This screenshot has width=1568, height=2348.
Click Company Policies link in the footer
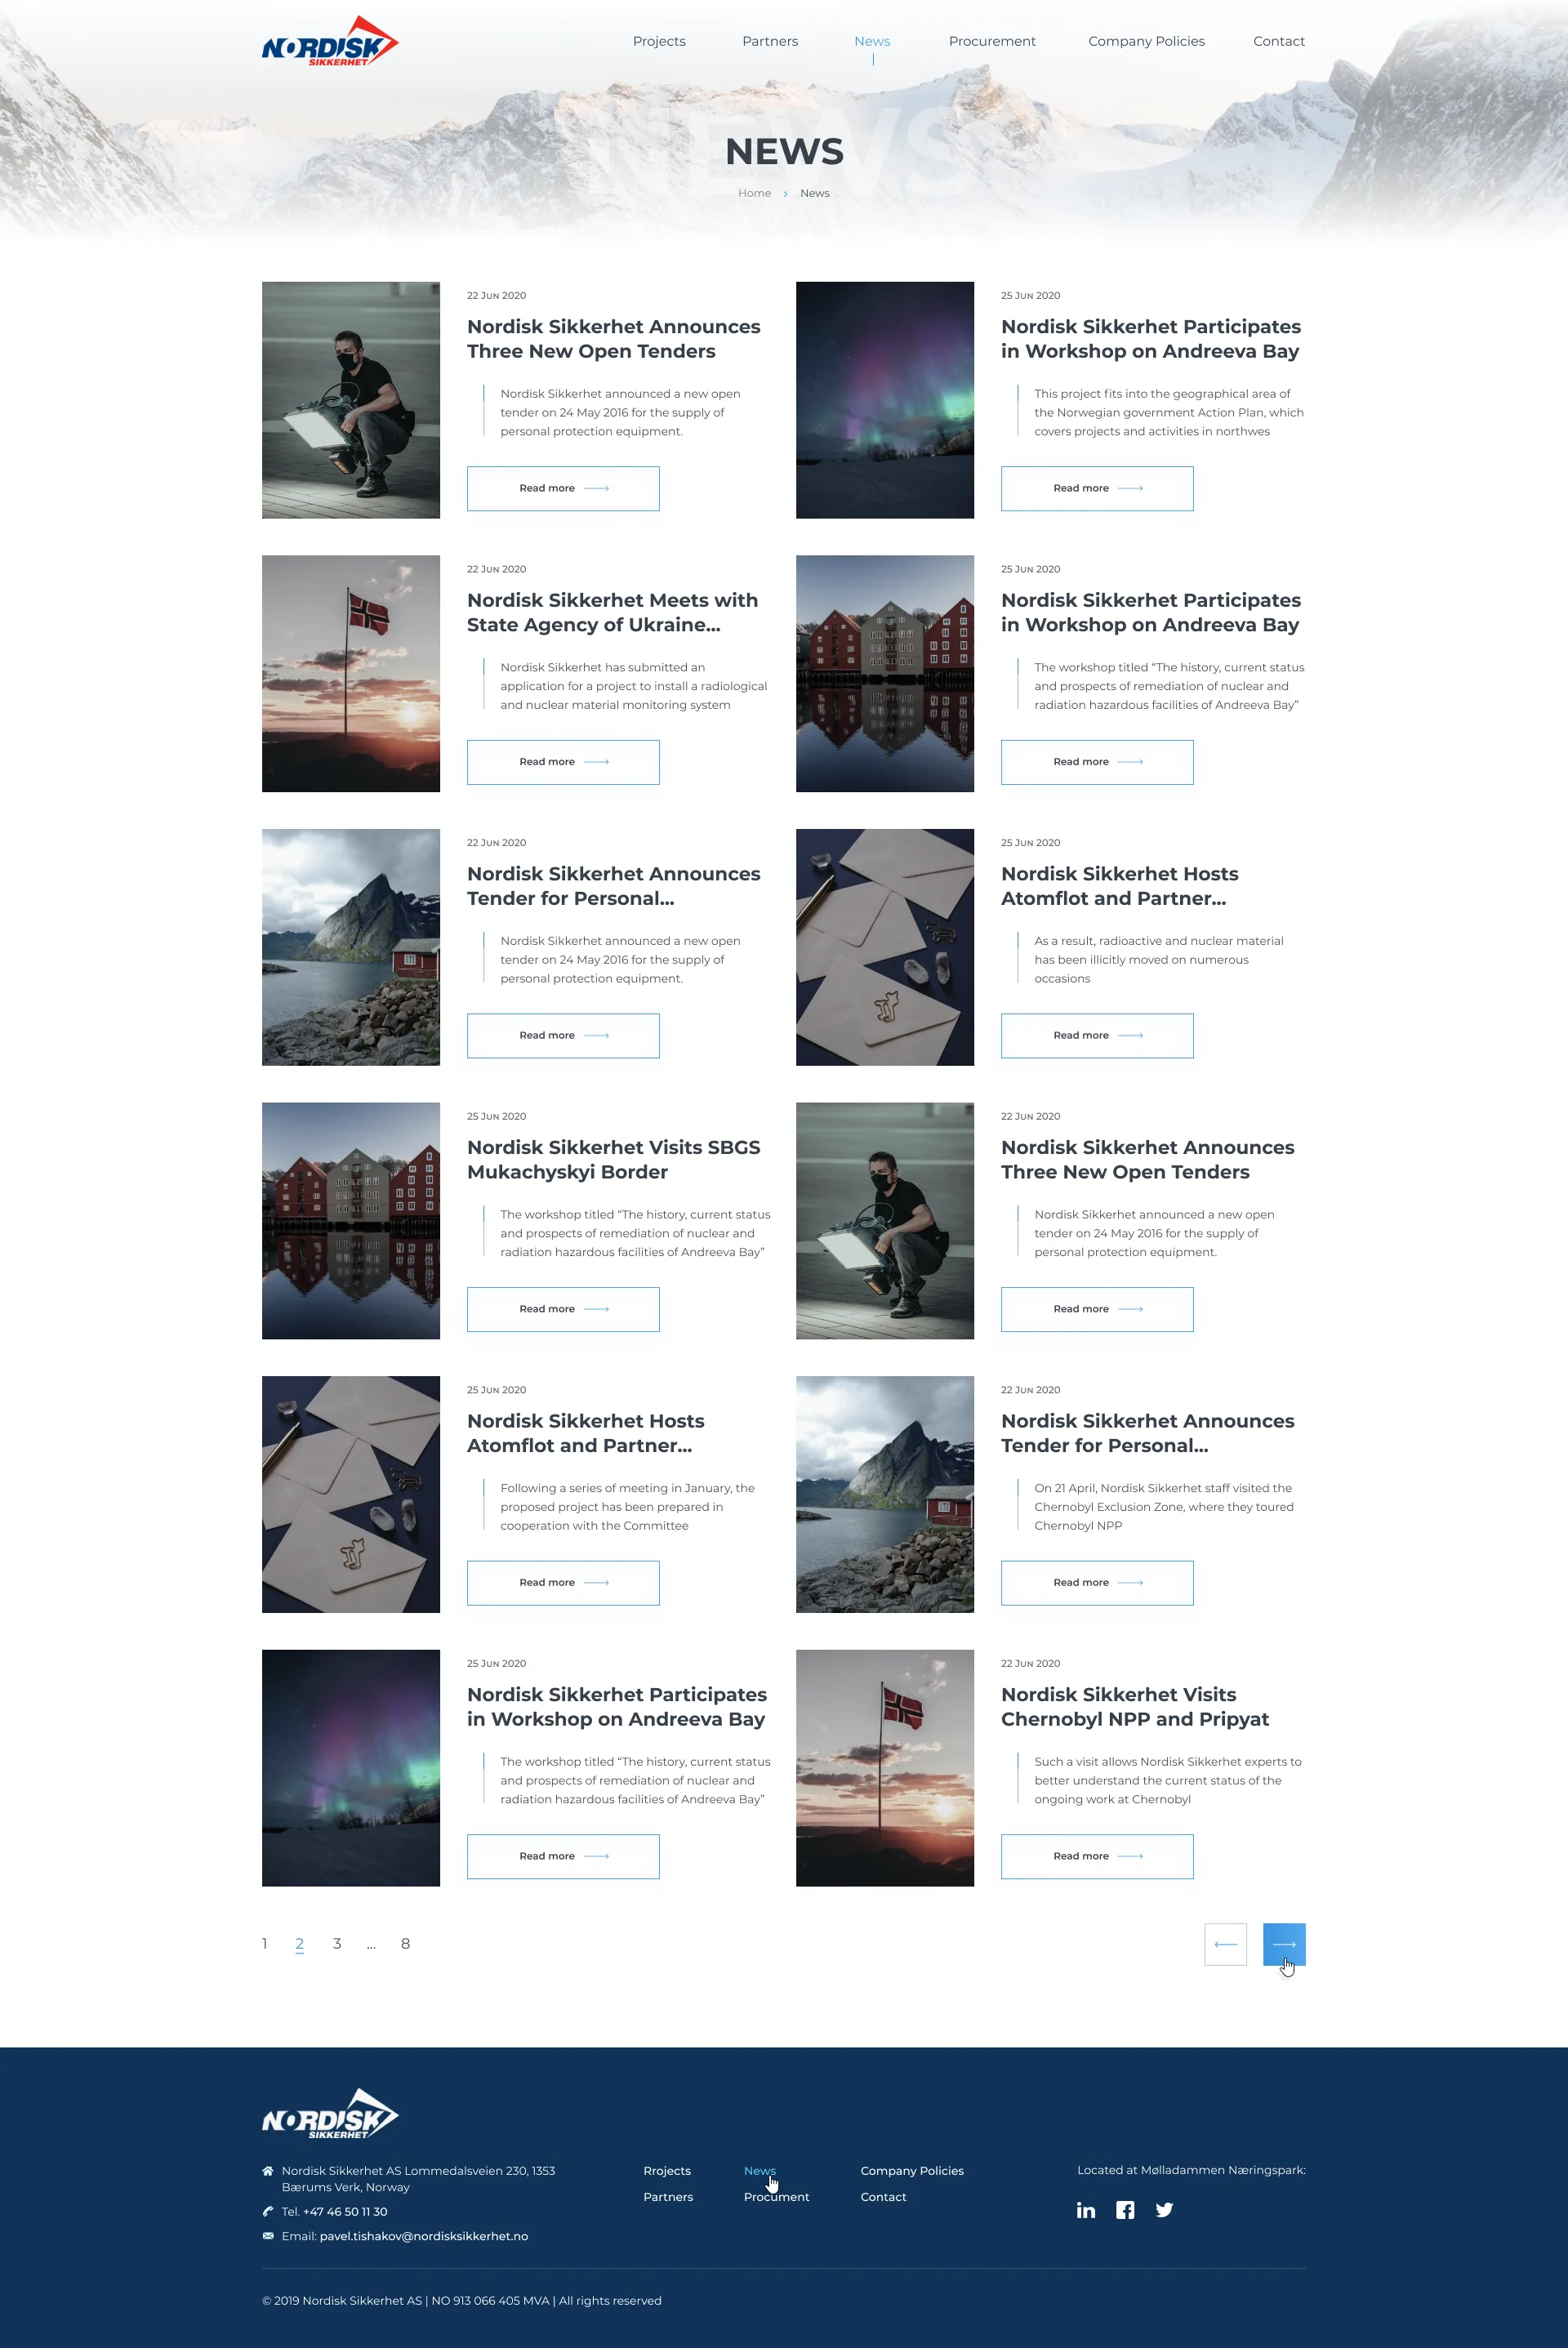tap(912, 2171)
